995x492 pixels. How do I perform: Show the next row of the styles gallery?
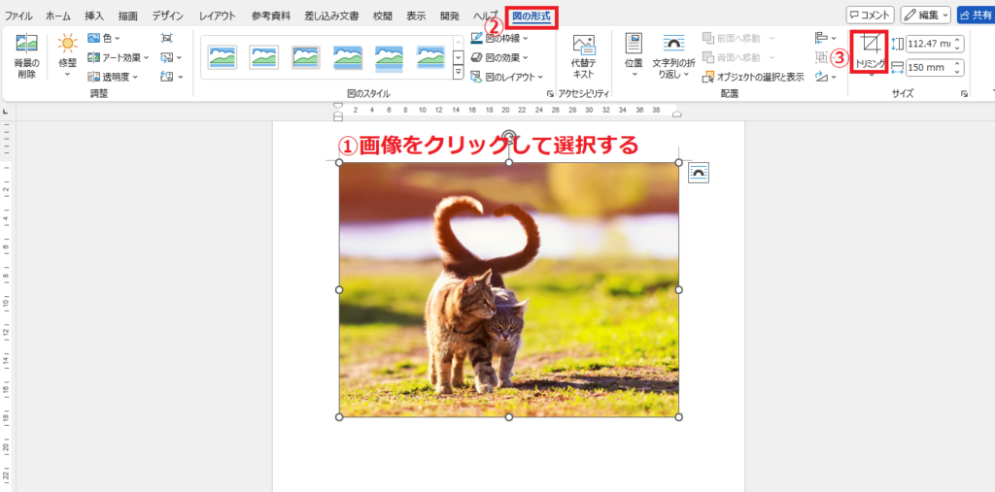click(459, 57)
